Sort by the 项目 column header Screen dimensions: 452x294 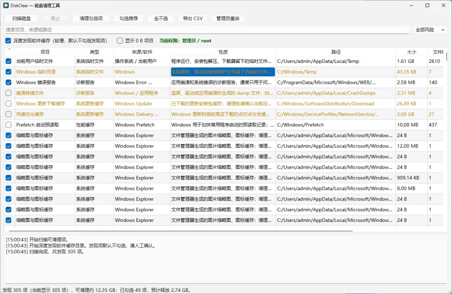45,52
